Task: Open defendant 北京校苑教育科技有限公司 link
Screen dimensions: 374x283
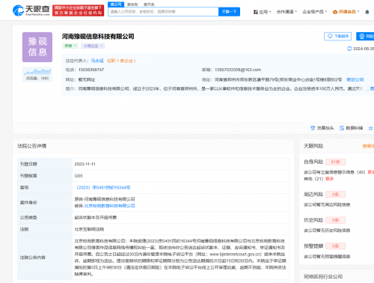Action: click(110, 206)
